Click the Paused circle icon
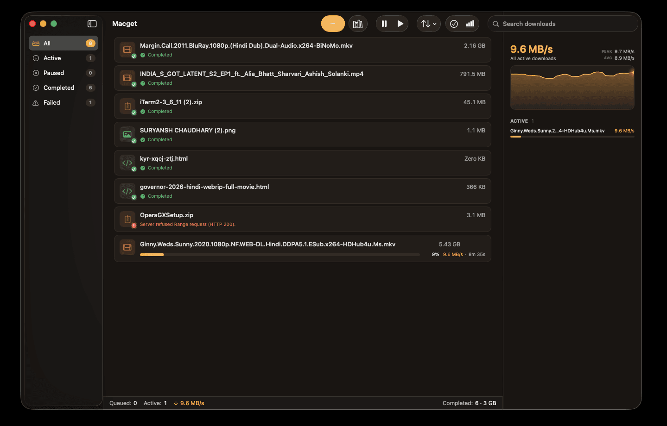 click(36, 73)
